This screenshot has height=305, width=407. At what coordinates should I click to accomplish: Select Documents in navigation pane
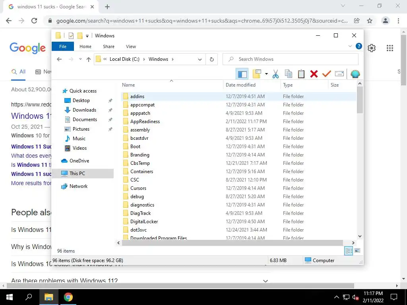tap(85, 120)
